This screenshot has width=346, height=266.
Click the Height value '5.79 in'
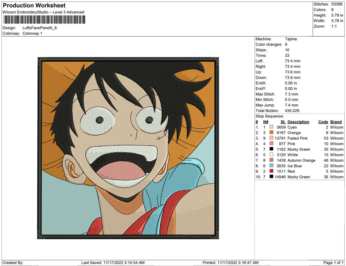click(337, 15)
